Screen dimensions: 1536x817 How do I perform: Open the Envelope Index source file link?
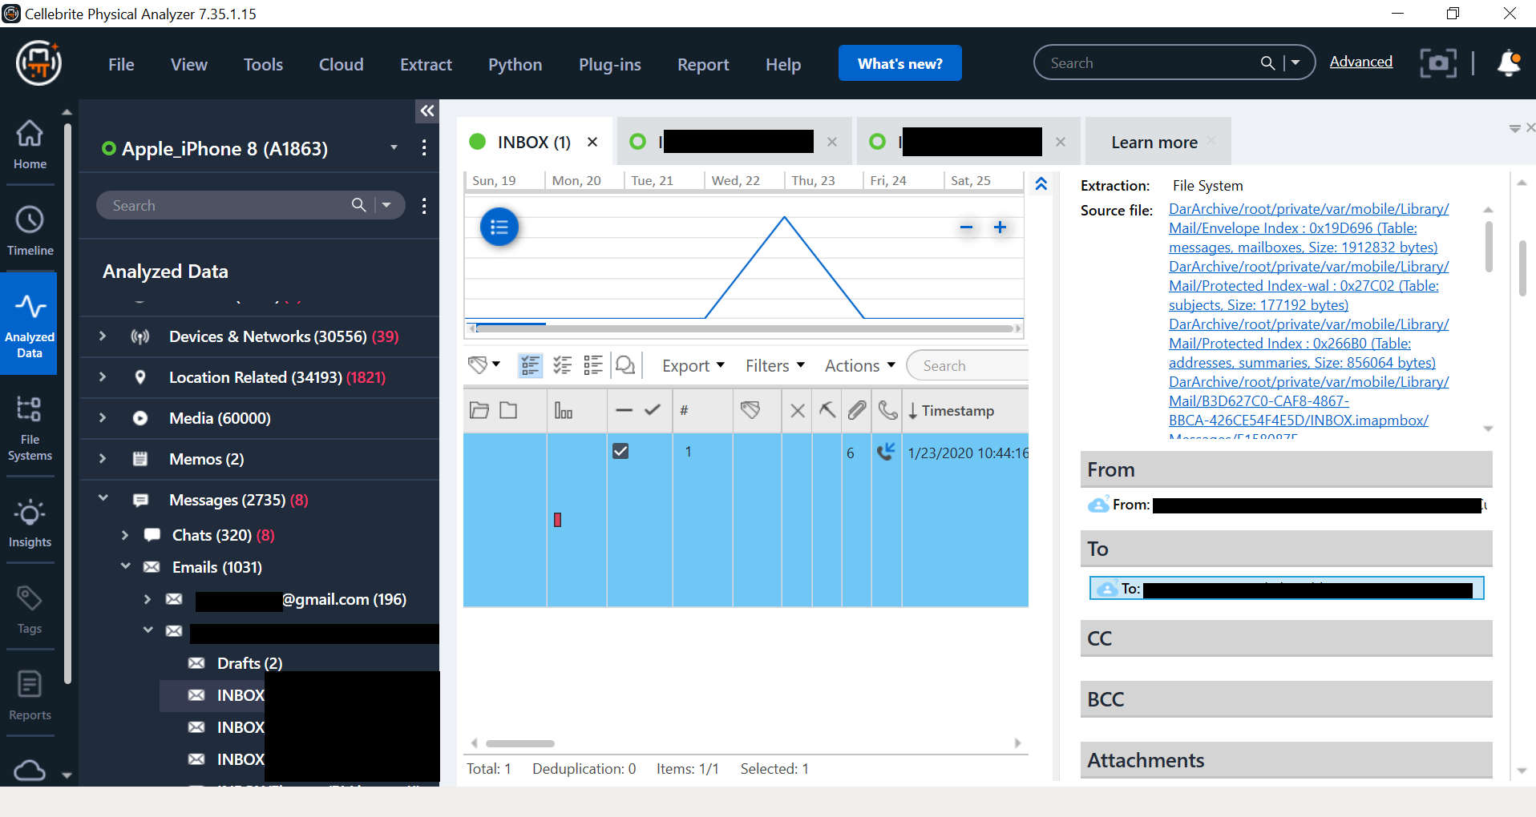(x=1308, y=228)
